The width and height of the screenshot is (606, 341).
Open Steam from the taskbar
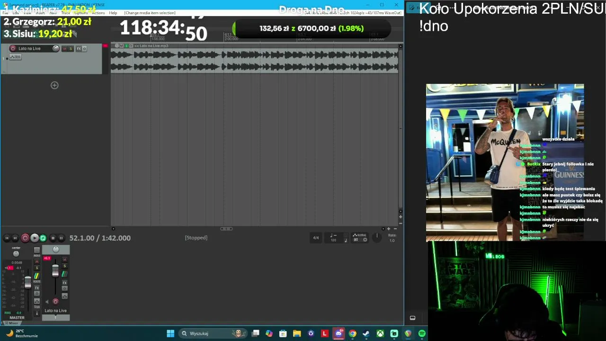point(366,333)
